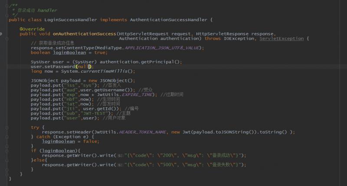347x186 pixels.
Task: Fold the try block in the gutter
Action: 7,128
